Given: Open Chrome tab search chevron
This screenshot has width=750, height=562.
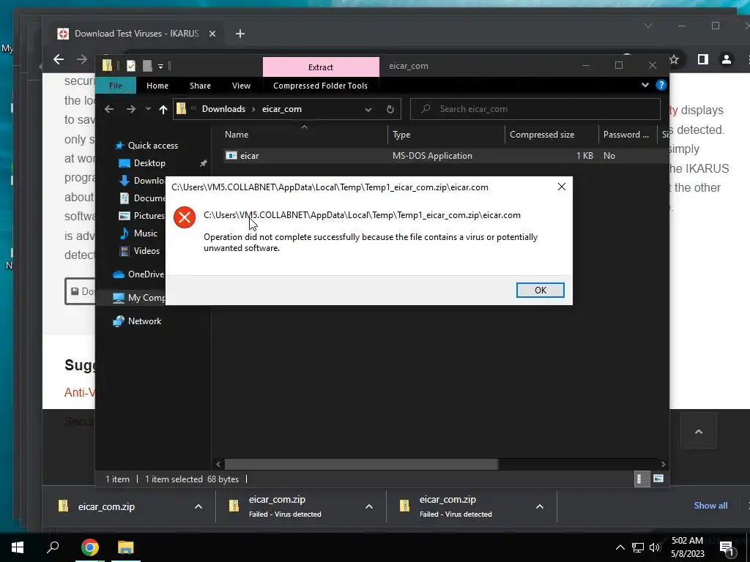Looking at the screenshot, I should 648,26.
